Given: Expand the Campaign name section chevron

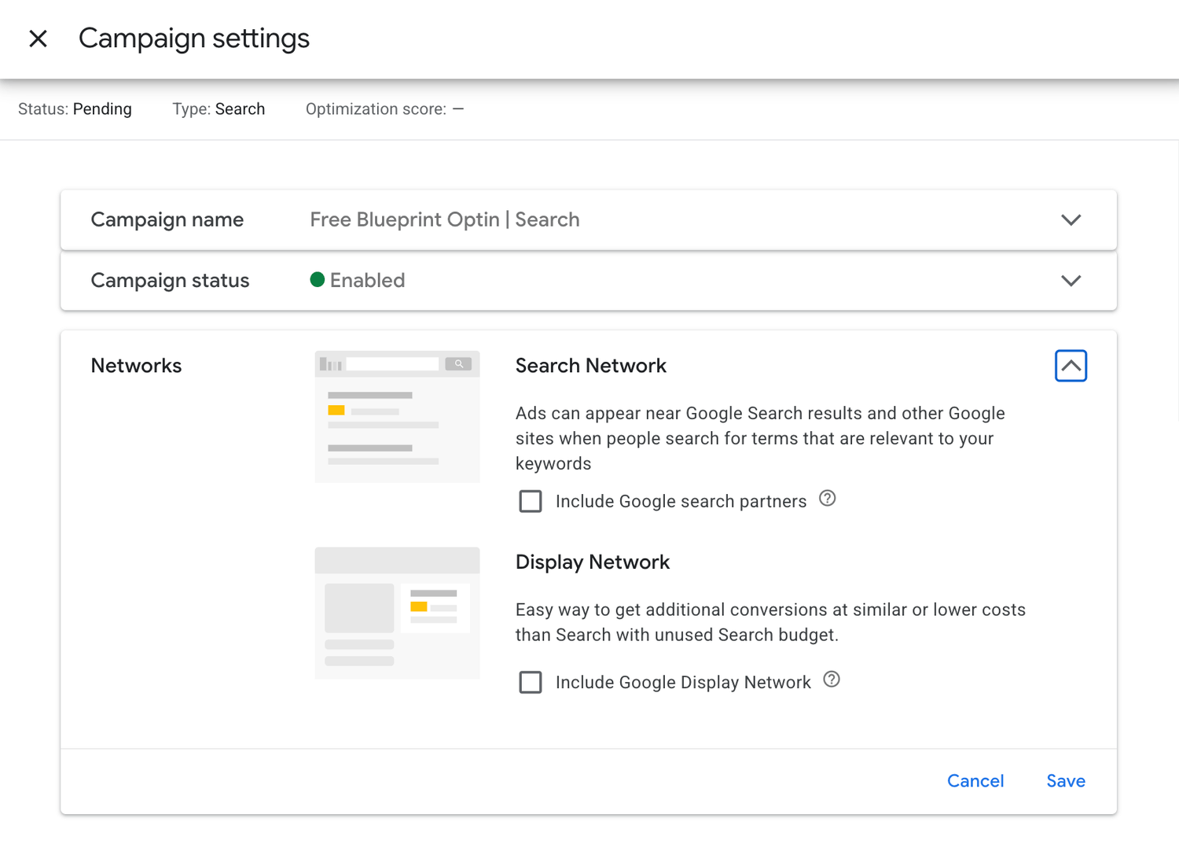Looking at the screenshot, I should 1071,220.
